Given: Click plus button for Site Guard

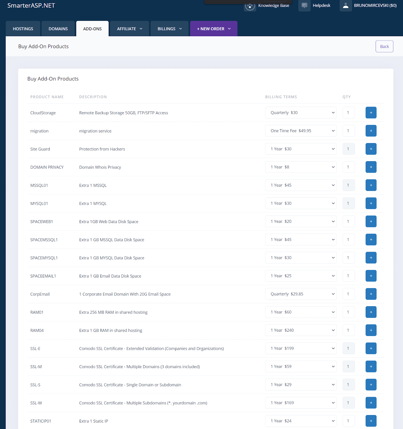Looking at the screenshot, I should [x=371, y=149].
